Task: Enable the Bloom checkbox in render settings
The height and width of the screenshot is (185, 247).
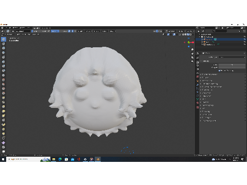Action: pos(202,78)
